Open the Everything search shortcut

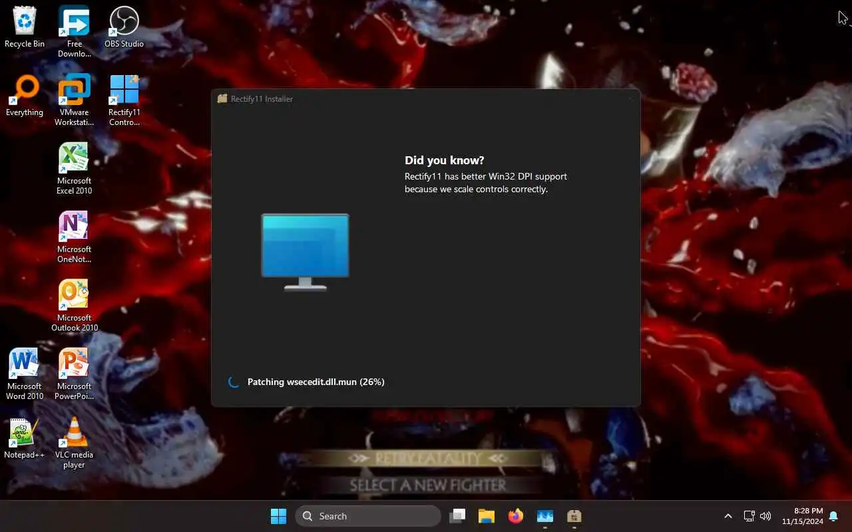[25, 96]
